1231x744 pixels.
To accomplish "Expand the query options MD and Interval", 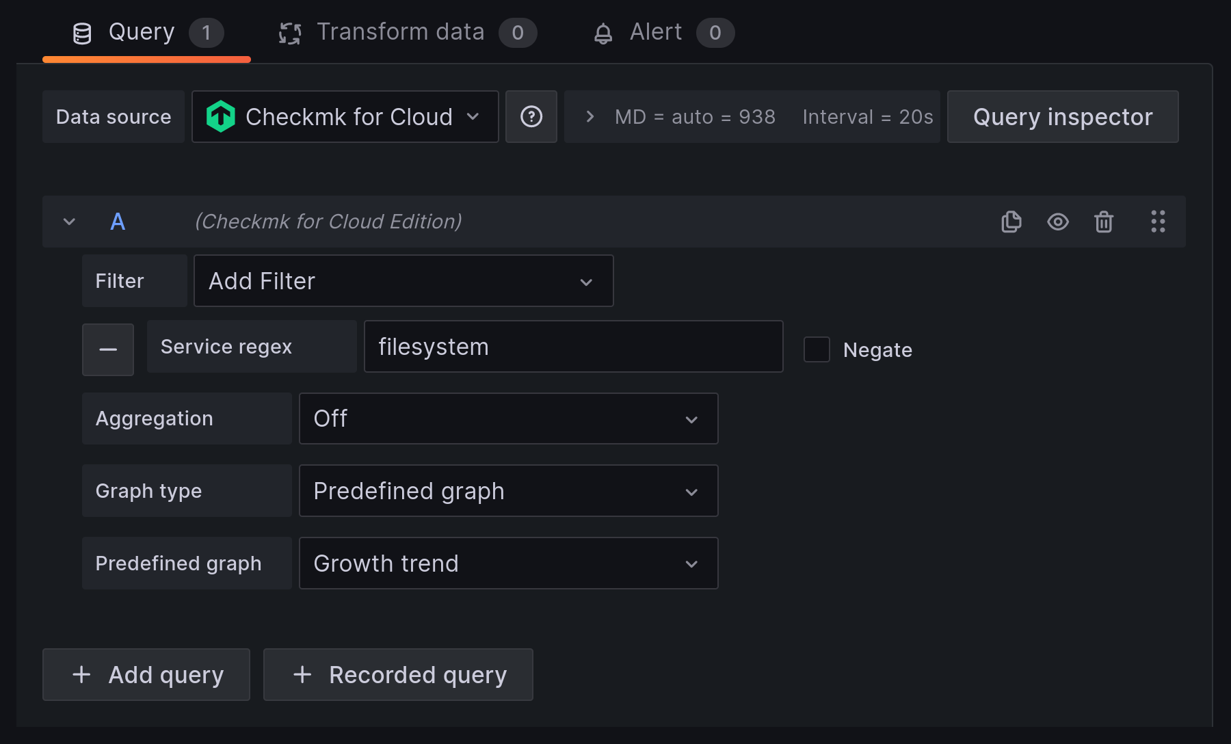I will click(x=590, y=117).
